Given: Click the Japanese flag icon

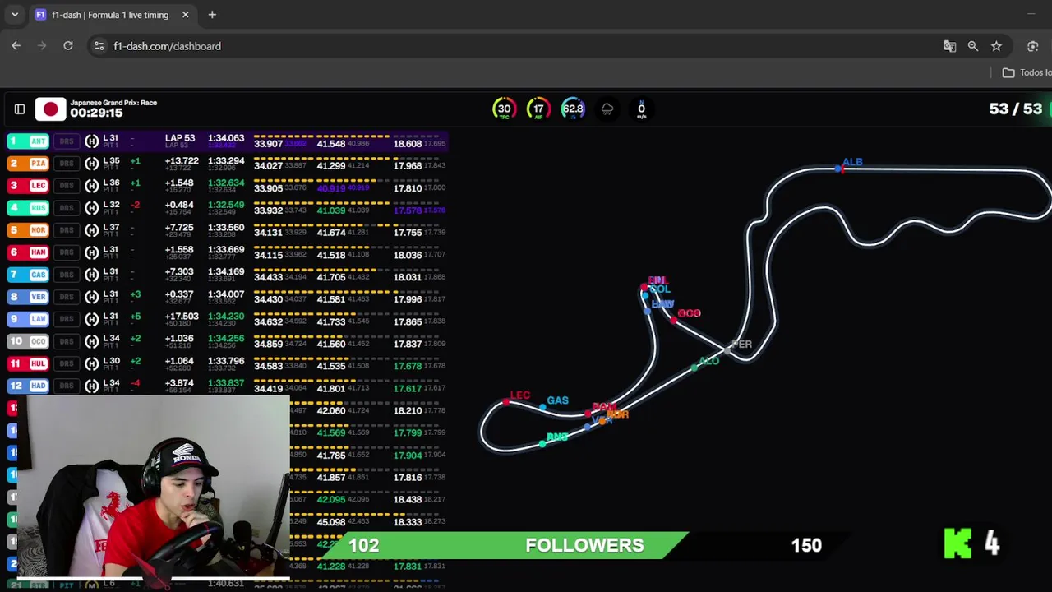Looking at the screenshot, I should (50, 109).
